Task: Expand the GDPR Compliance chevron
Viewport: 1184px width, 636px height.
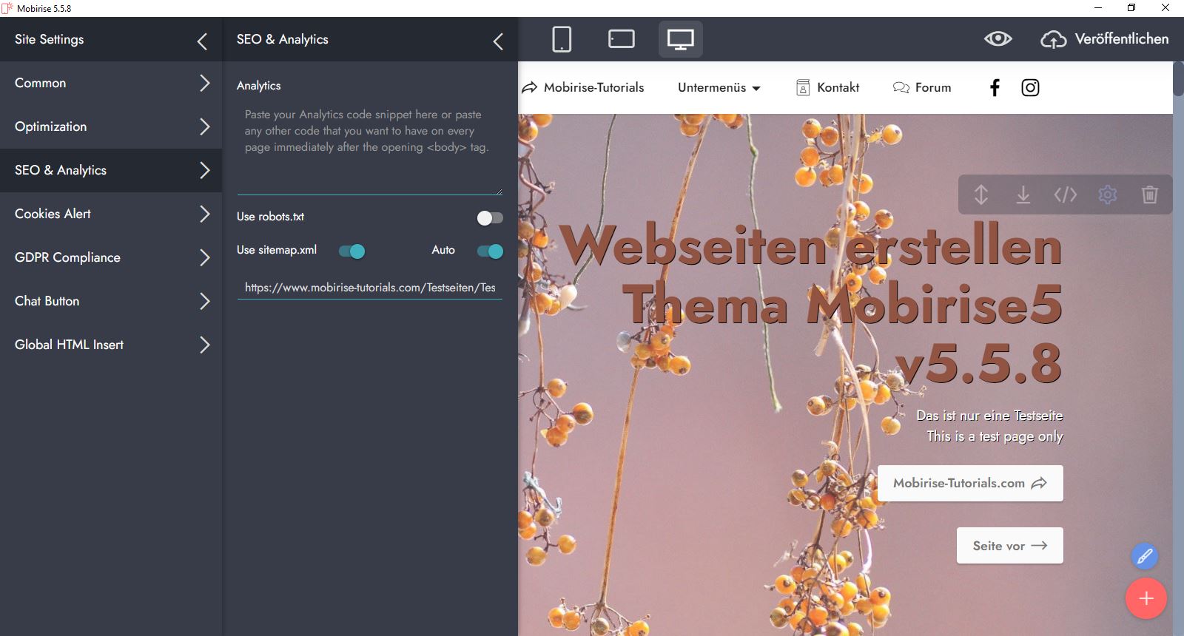Action: click(x=205, y=257)
